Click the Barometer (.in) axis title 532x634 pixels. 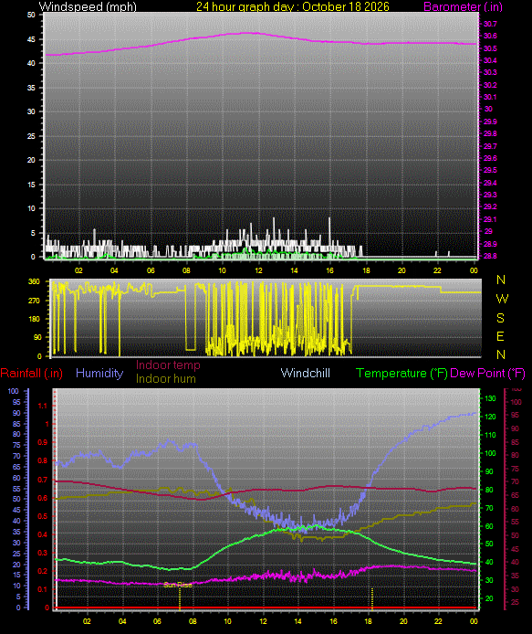pyautogui.click(x=463, y=6)
